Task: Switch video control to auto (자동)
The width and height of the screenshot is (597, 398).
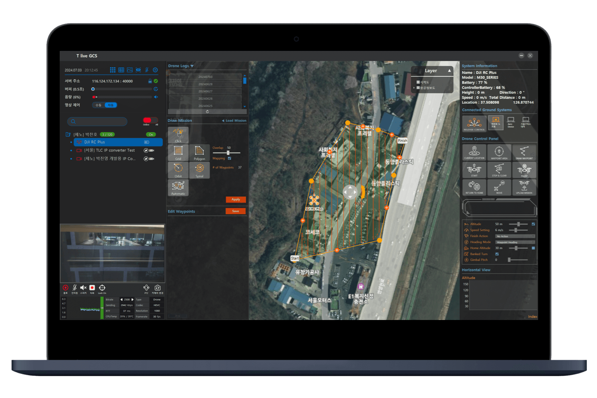Action: pyautogui.click(x=111, y=105)
